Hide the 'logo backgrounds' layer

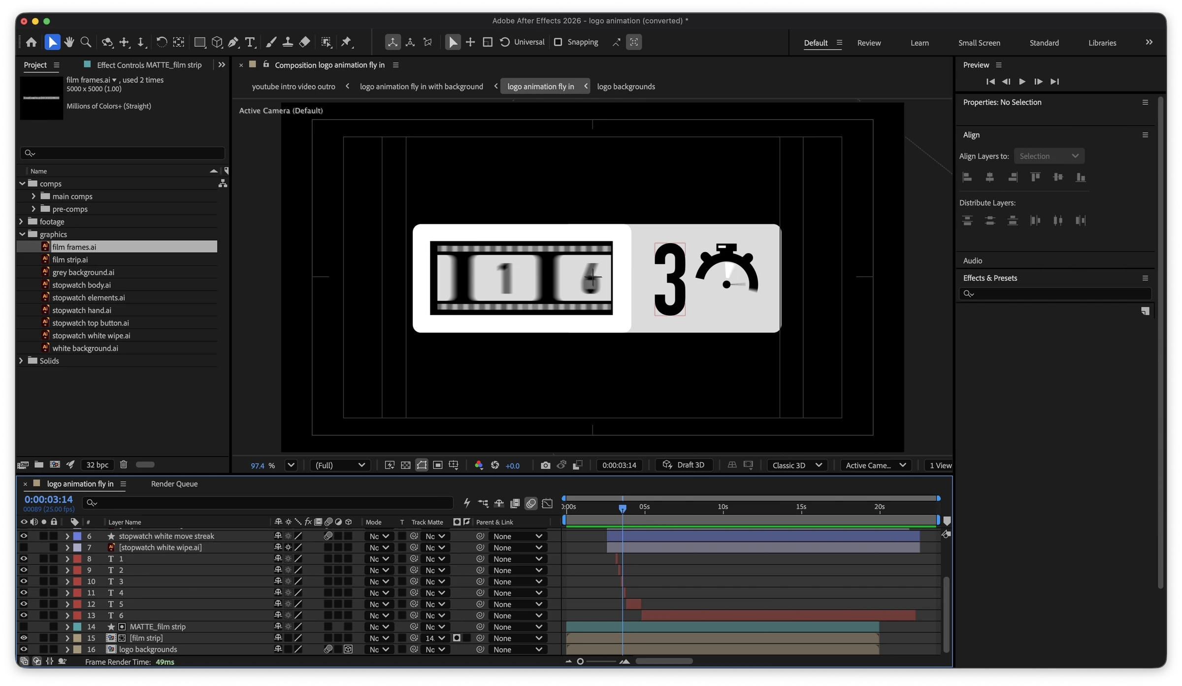click(24, 650)
